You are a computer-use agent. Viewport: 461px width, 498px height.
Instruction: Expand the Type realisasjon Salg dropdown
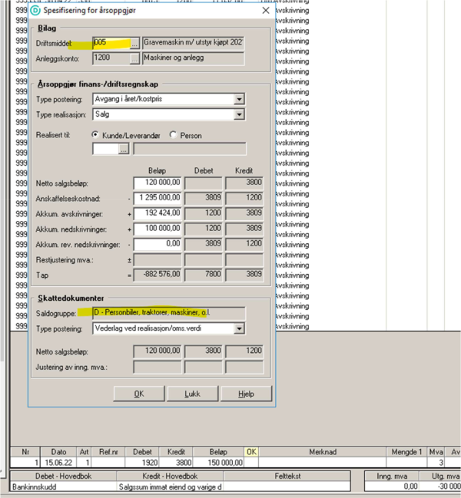(x=239, y=114)
